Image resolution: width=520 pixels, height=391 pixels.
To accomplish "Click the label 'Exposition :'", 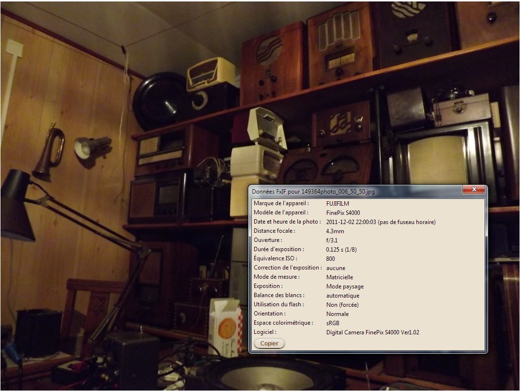I will [x=268, y=286].
